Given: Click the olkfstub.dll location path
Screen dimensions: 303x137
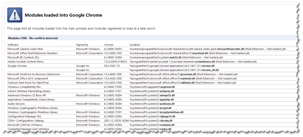Looking at the screenshot, I should point(183,83).
